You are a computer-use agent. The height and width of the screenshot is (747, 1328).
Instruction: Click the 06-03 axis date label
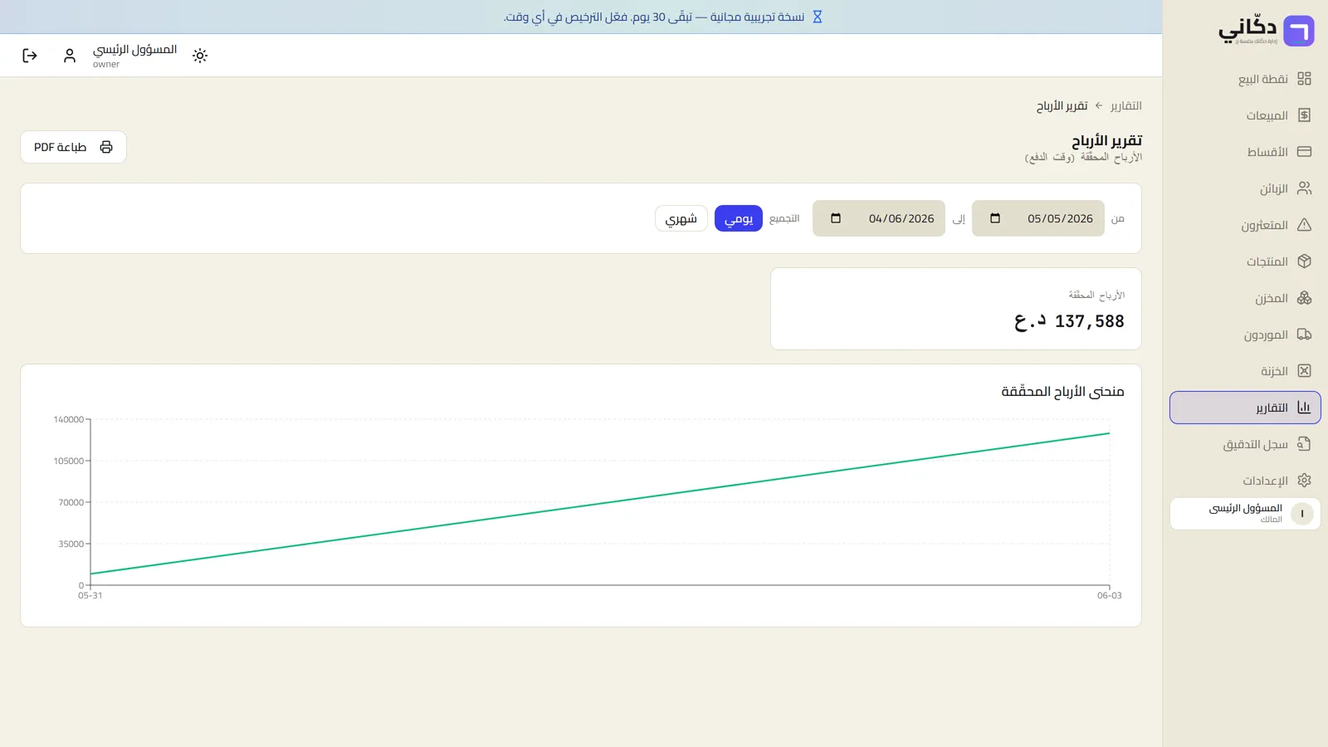(x=1109, y=595)
